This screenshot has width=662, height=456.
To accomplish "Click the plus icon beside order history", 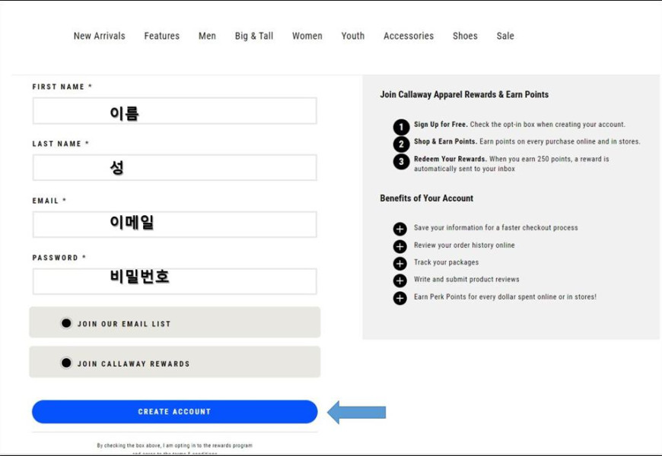I will point(399,246).
